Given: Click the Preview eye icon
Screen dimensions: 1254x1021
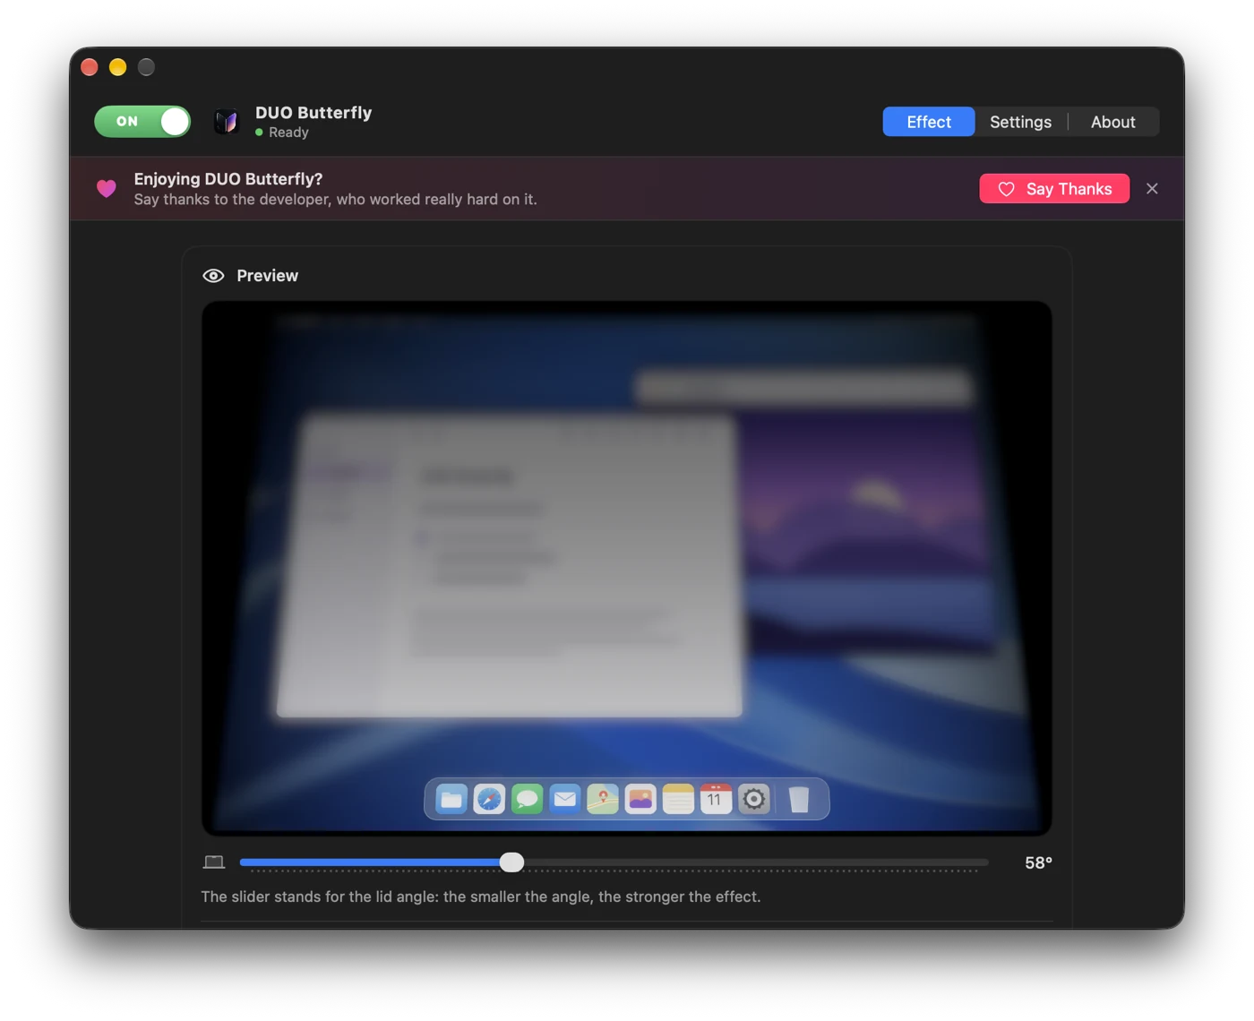Looking at the screenshot, I should (x=213, y=276).
